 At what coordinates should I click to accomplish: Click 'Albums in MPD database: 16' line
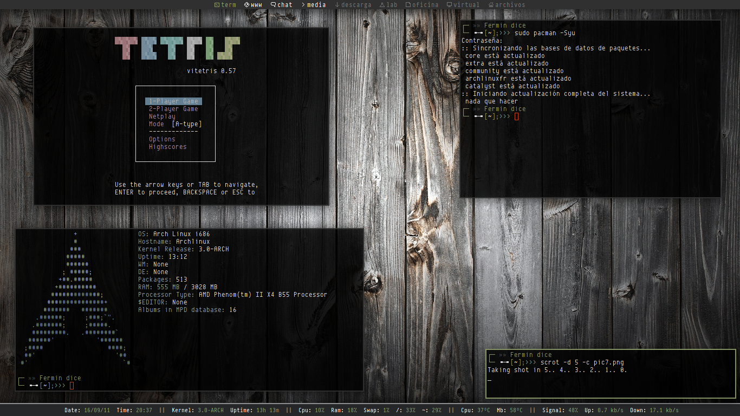pyautogui.click(x=187, y=310)
